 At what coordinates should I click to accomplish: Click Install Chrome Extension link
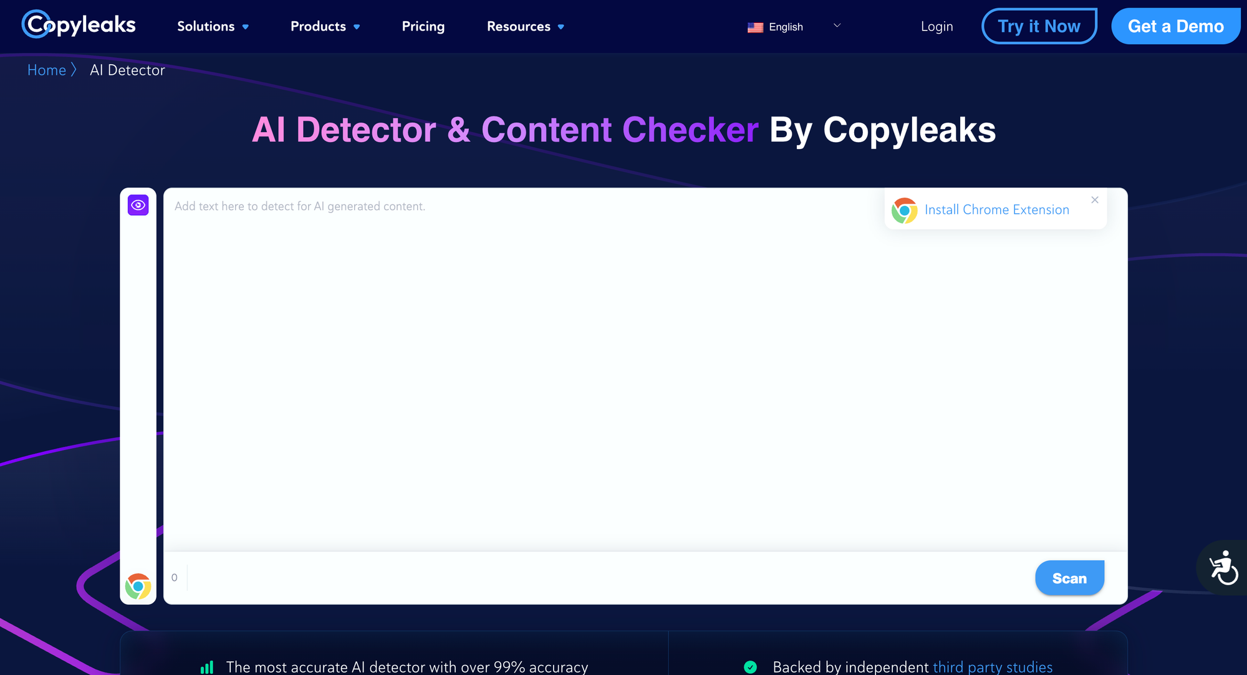point(997,209)
